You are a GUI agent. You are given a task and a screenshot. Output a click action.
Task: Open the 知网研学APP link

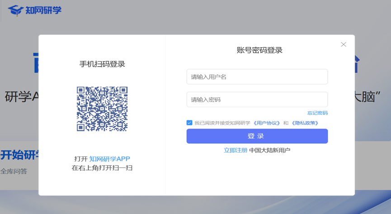(x=109, y=159)
